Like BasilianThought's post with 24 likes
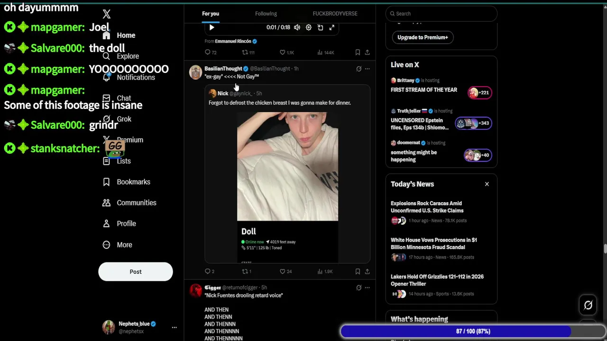 [x=286, y=271]
